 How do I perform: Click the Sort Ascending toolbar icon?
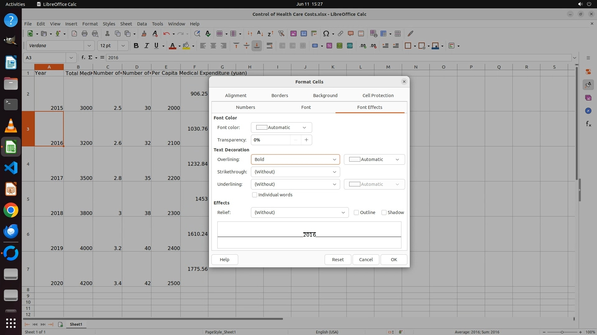260,33
